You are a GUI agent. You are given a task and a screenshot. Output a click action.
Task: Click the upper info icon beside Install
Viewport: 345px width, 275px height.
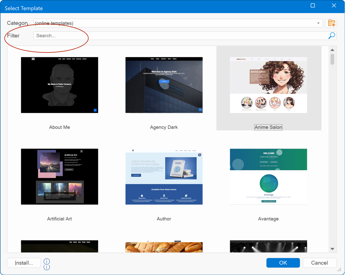[x=47, y=261]
